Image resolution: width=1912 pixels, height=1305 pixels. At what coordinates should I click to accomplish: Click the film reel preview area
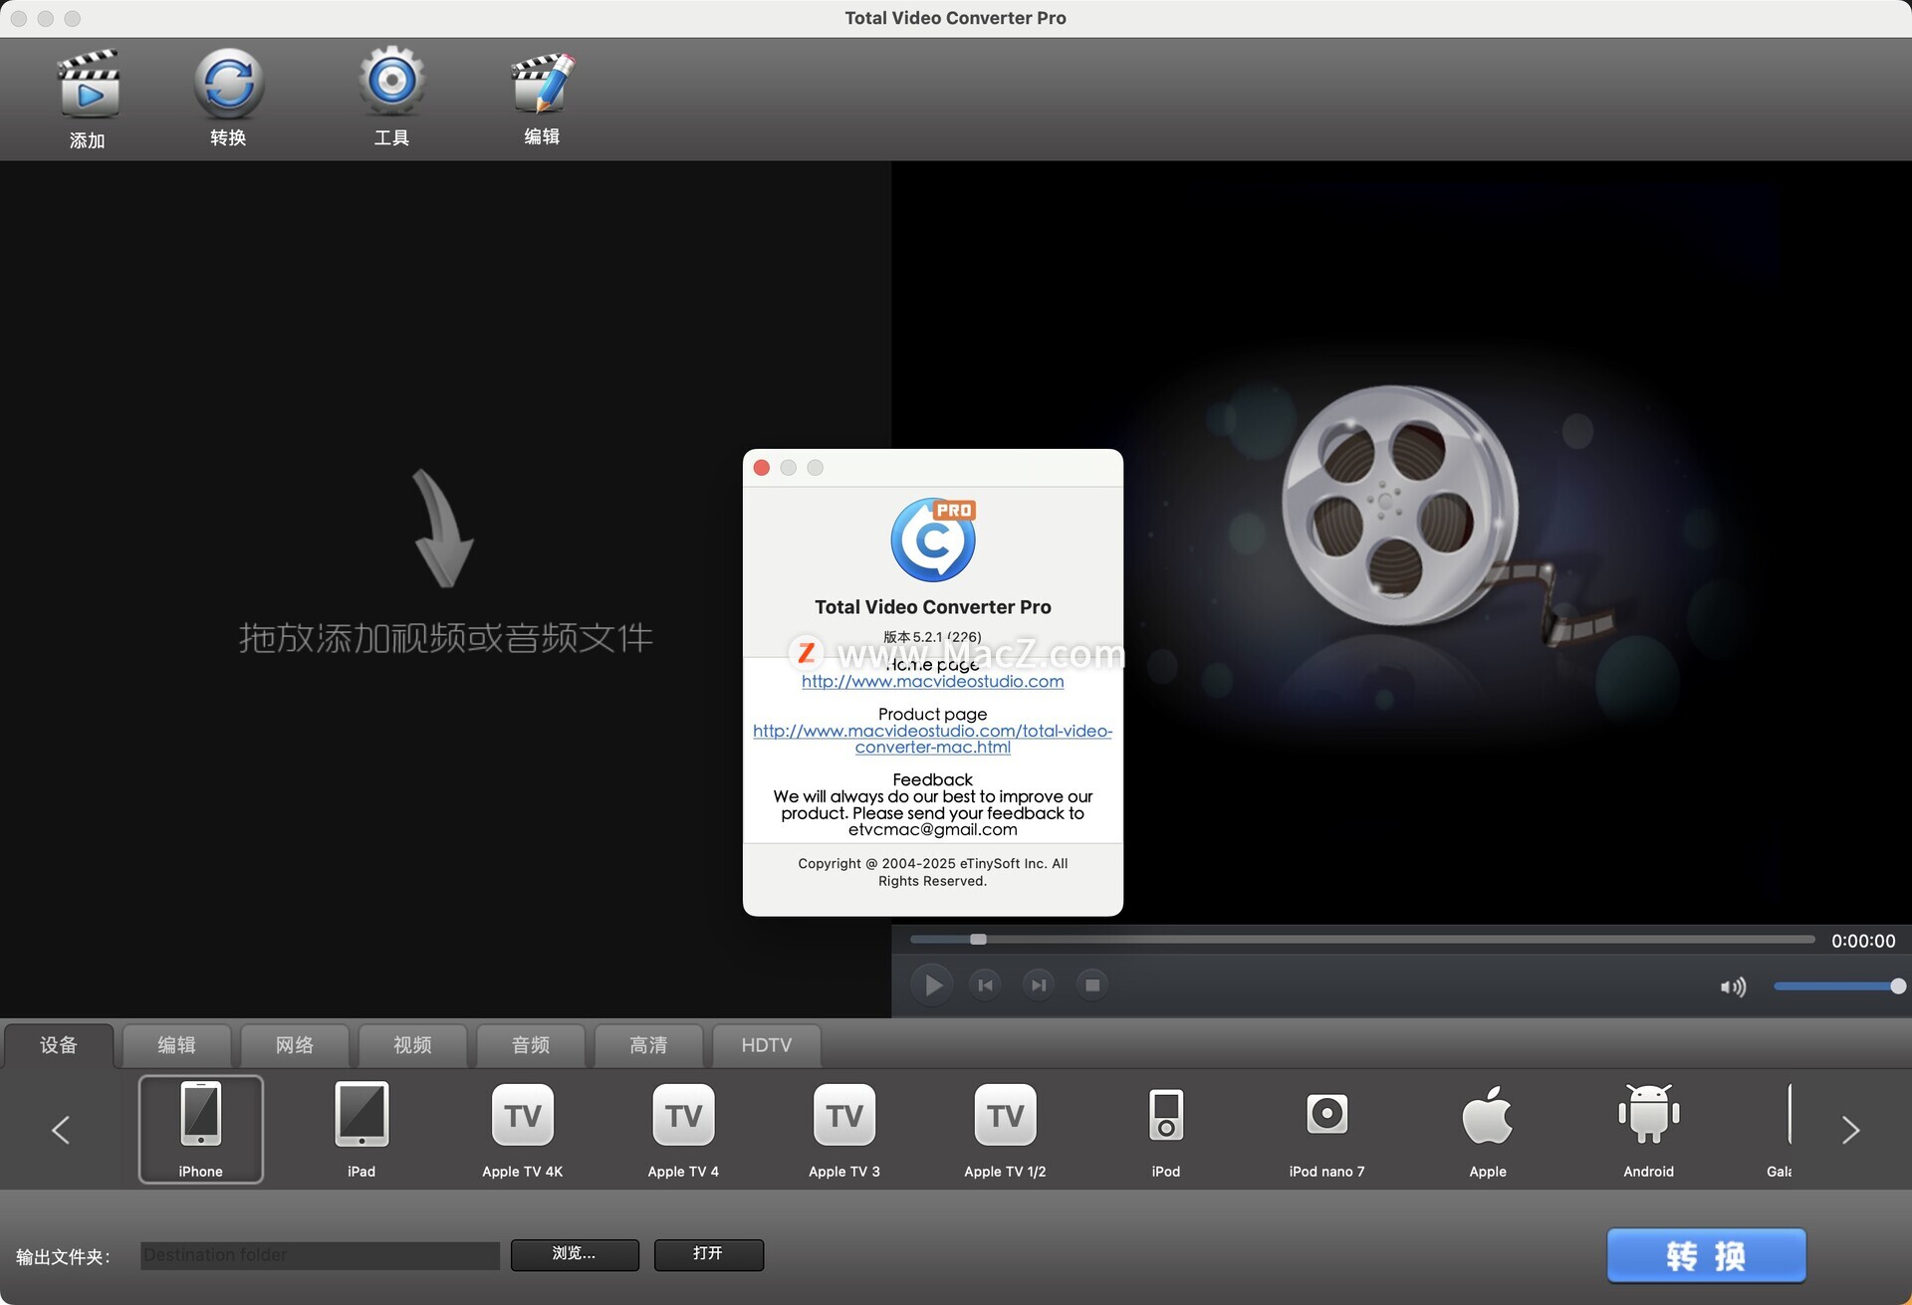click(1402, 543)
